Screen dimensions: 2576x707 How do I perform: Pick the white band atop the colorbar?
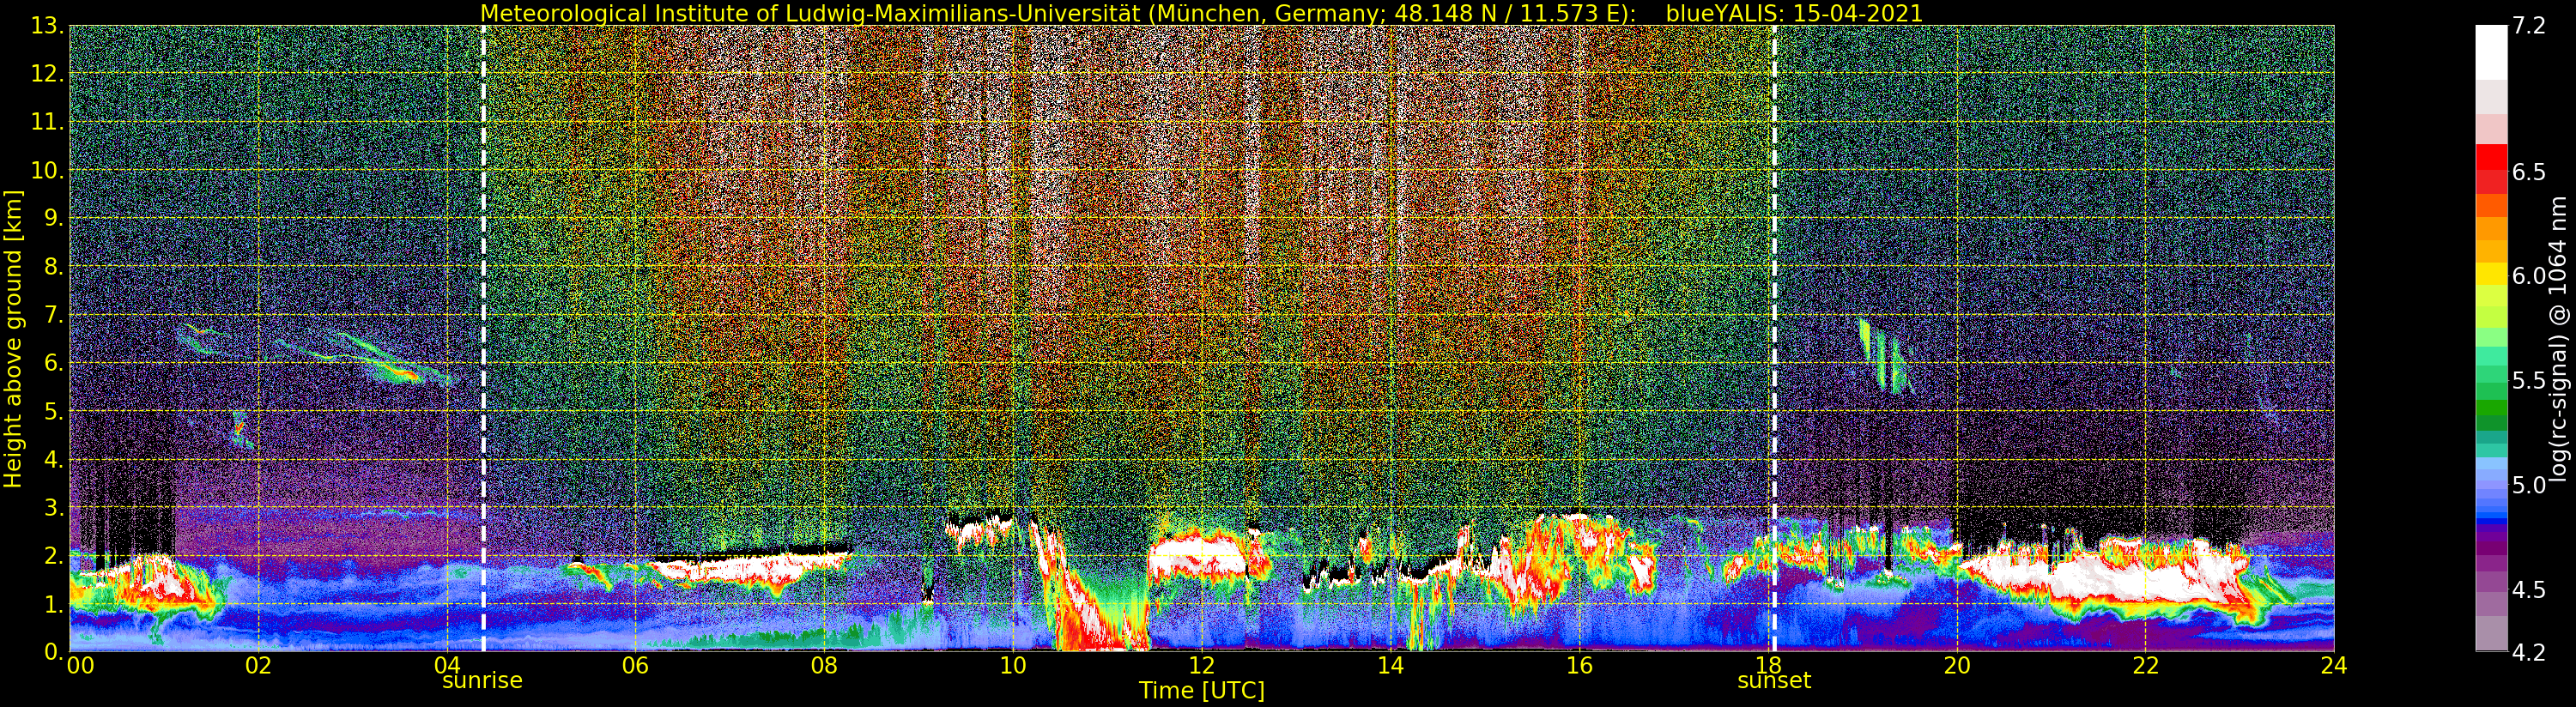coord(2491,52)
